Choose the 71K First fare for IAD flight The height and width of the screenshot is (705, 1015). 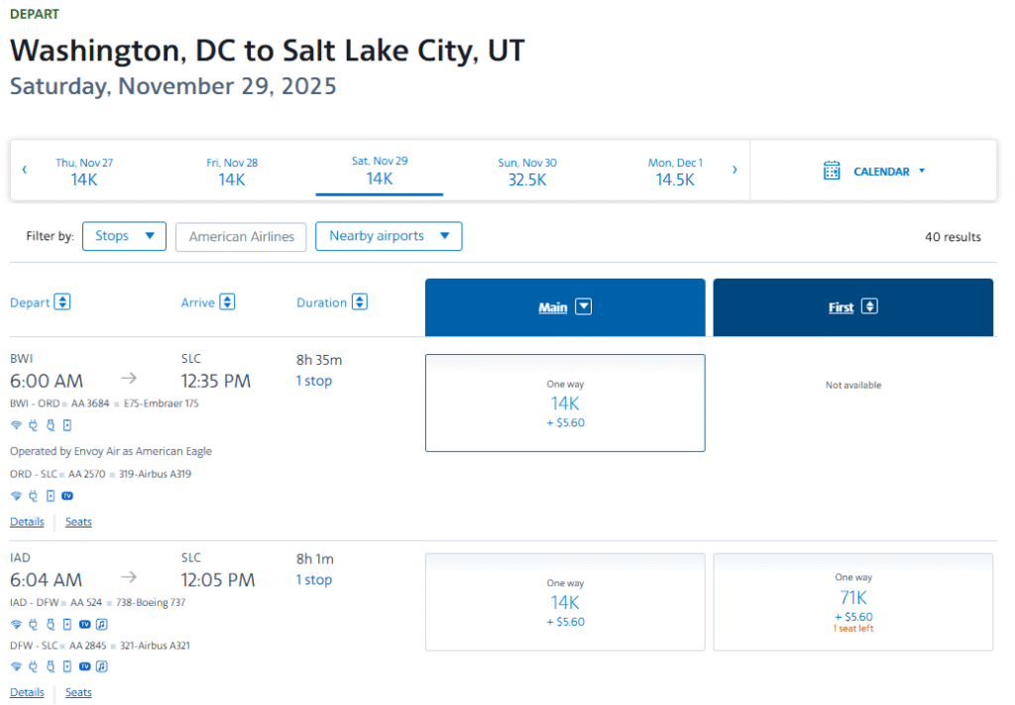click(x=852, y=602)
